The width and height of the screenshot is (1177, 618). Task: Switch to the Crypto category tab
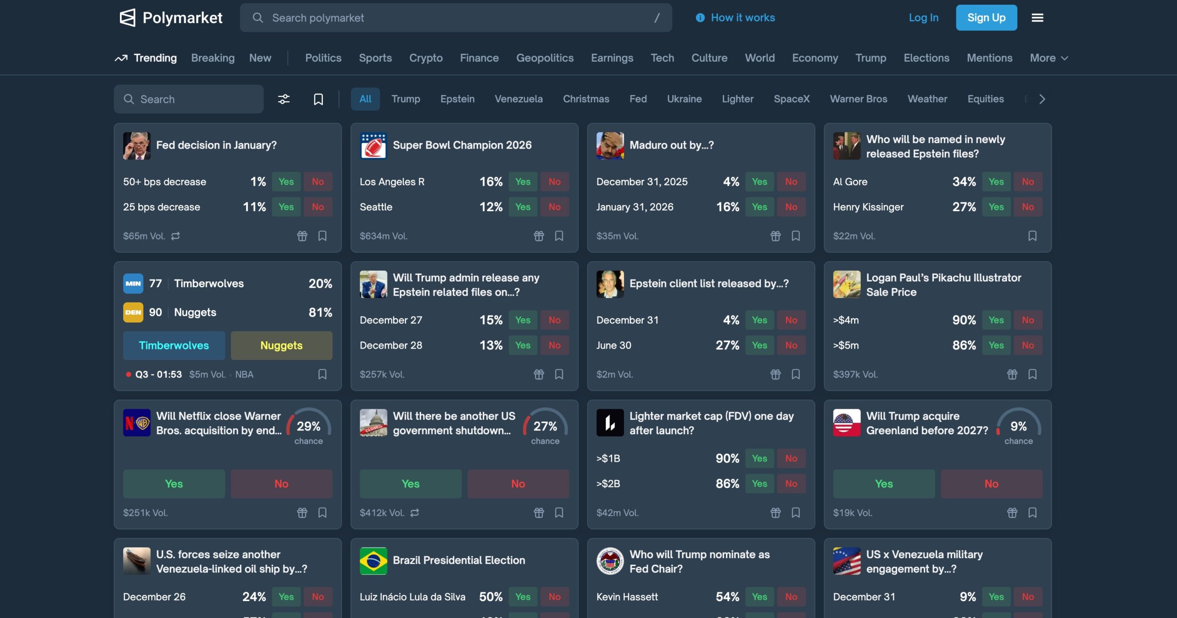coord(426,58)
